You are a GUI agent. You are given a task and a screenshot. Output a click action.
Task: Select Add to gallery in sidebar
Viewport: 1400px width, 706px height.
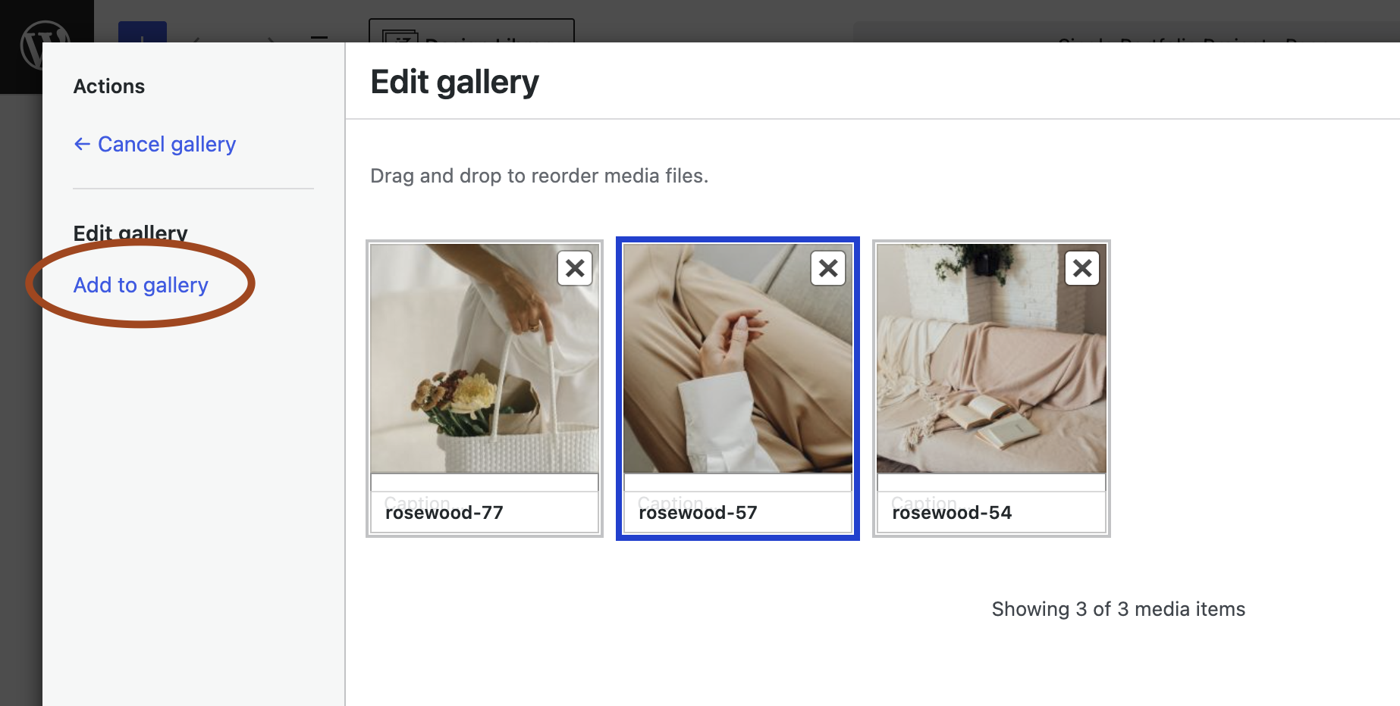(x=140, y=285)
